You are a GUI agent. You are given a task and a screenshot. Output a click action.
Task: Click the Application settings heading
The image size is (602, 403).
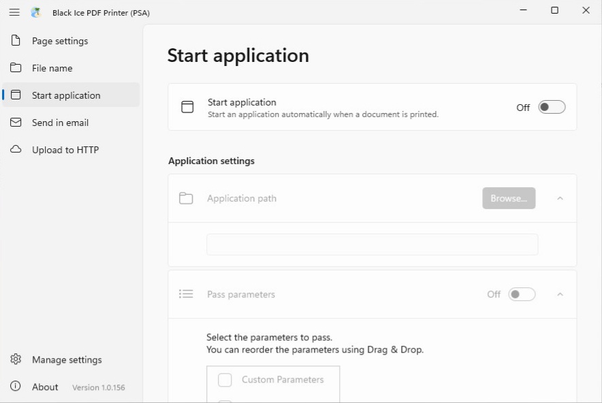(212, 161)
